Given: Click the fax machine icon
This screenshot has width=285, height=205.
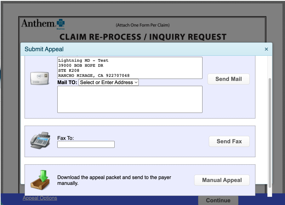Looking at the screenshot, I should [x=40, y=140].
